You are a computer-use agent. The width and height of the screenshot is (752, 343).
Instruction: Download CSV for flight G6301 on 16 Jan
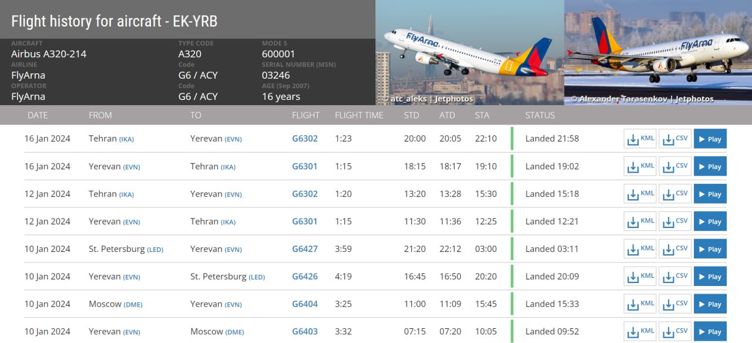click(x=675, y=167)
